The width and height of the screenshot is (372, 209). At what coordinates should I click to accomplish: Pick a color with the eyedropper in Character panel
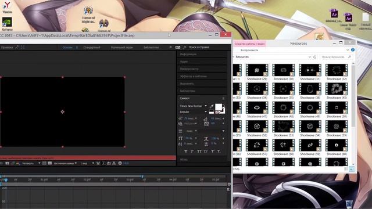click(212, 106)
